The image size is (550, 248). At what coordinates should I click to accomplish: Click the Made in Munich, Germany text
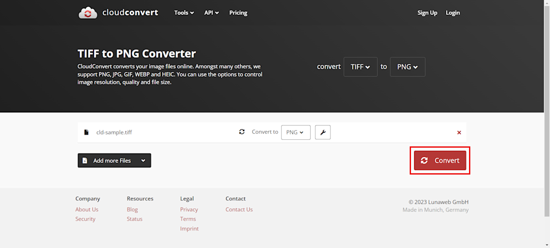435,210
